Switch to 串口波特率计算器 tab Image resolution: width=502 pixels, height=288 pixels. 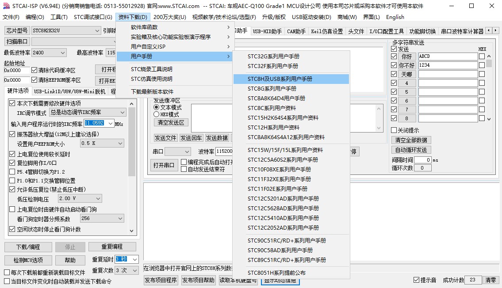click(462, 31)
